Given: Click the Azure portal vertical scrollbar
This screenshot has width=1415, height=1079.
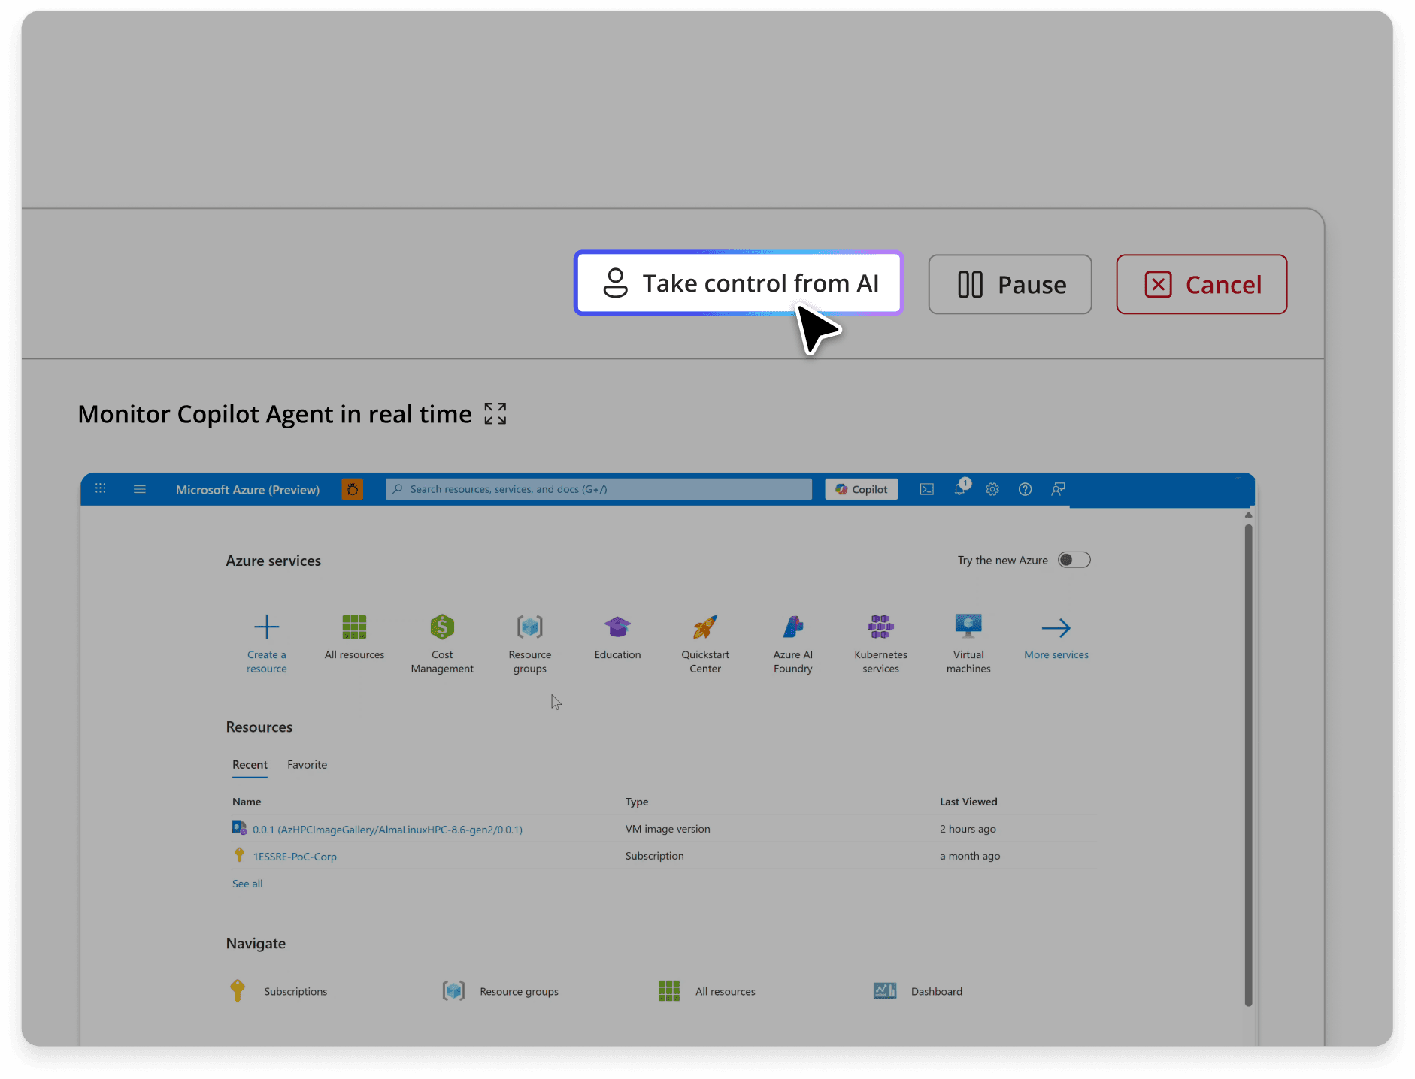Looking at the screenshot, I should point(1248,764).
